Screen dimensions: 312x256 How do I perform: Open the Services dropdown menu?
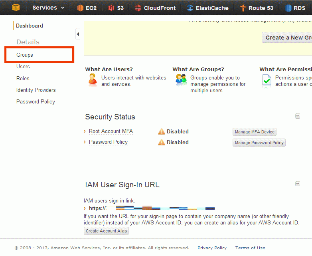tap(48, 8)
